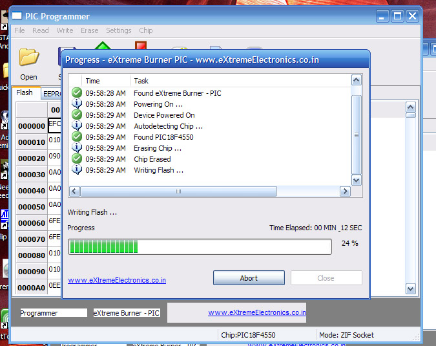Viewport: 436px width, 346px height.
Task: Click the Time column header
Action: (x=106, y=81)
